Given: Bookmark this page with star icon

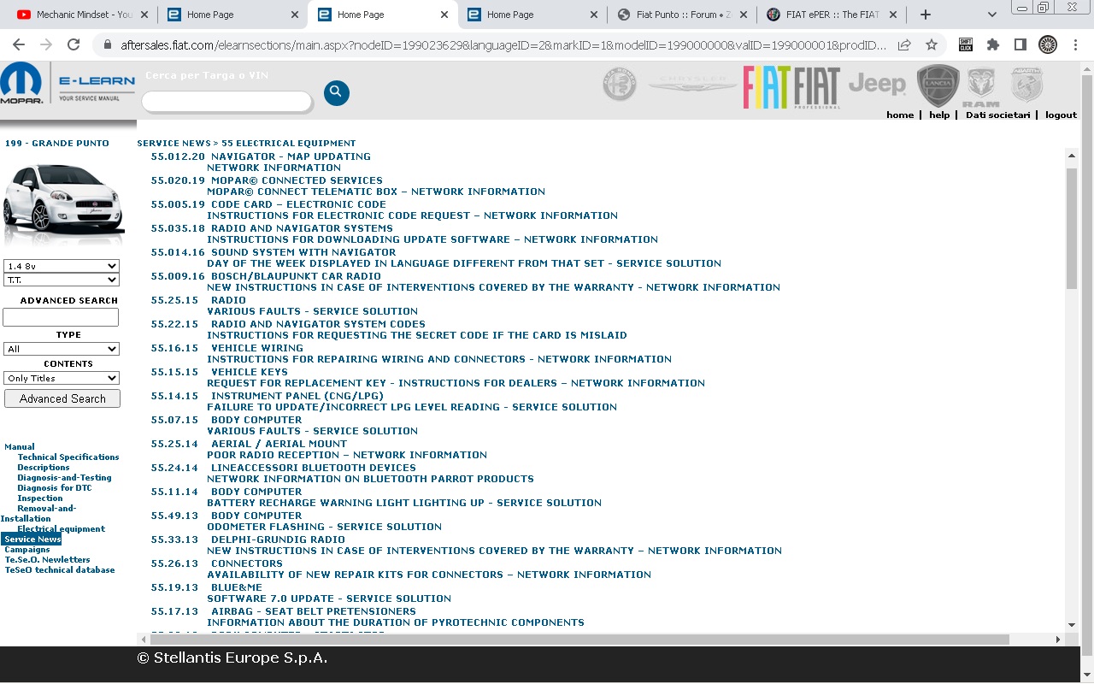Looking at the screenshot, I should (x=932, y=44).
